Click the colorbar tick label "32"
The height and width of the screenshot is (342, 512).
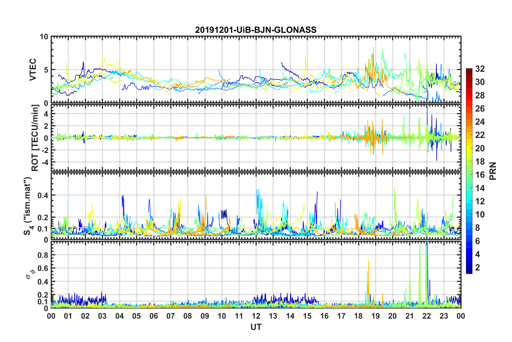click(480, 69)
